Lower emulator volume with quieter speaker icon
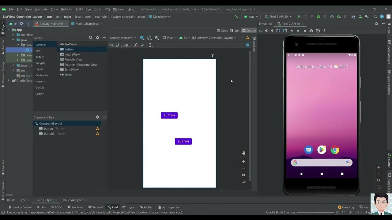This screenshot has width=392, height=220. coord(272,31)
